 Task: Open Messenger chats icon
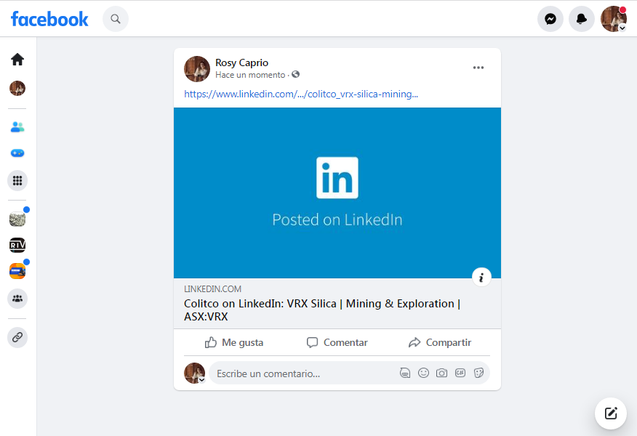pos(550,19)
